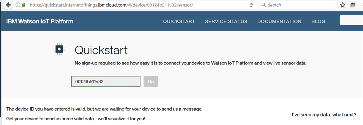This screenshot has height=125, width=363.
Task: Click the IBM Watson IoT Platform logo
Action: click(40, 22)
